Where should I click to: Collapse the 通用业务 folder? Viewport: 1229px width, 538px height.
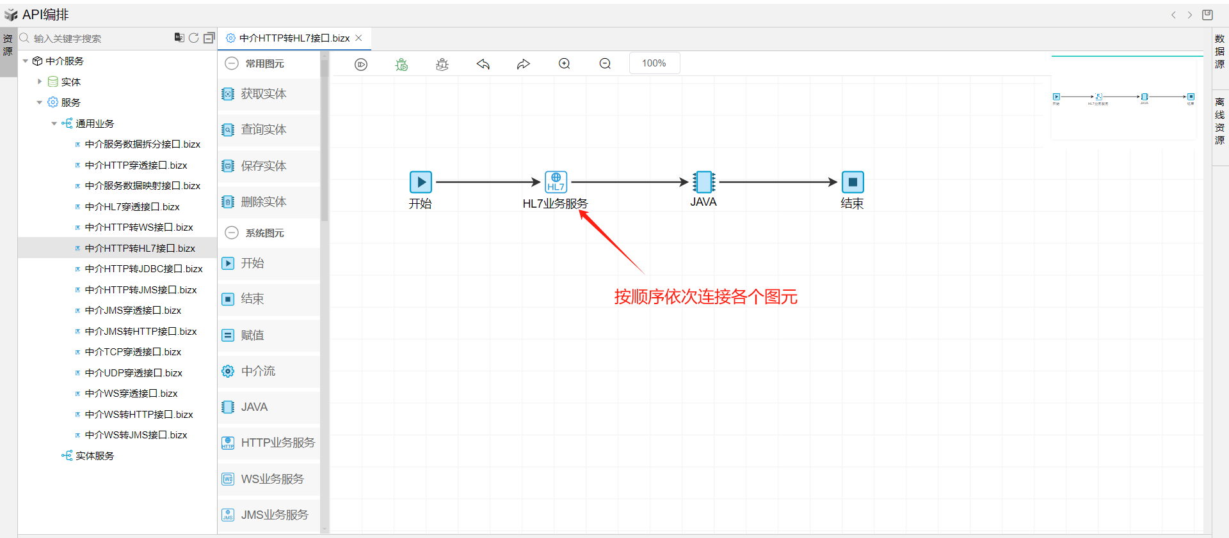point(54,123)
